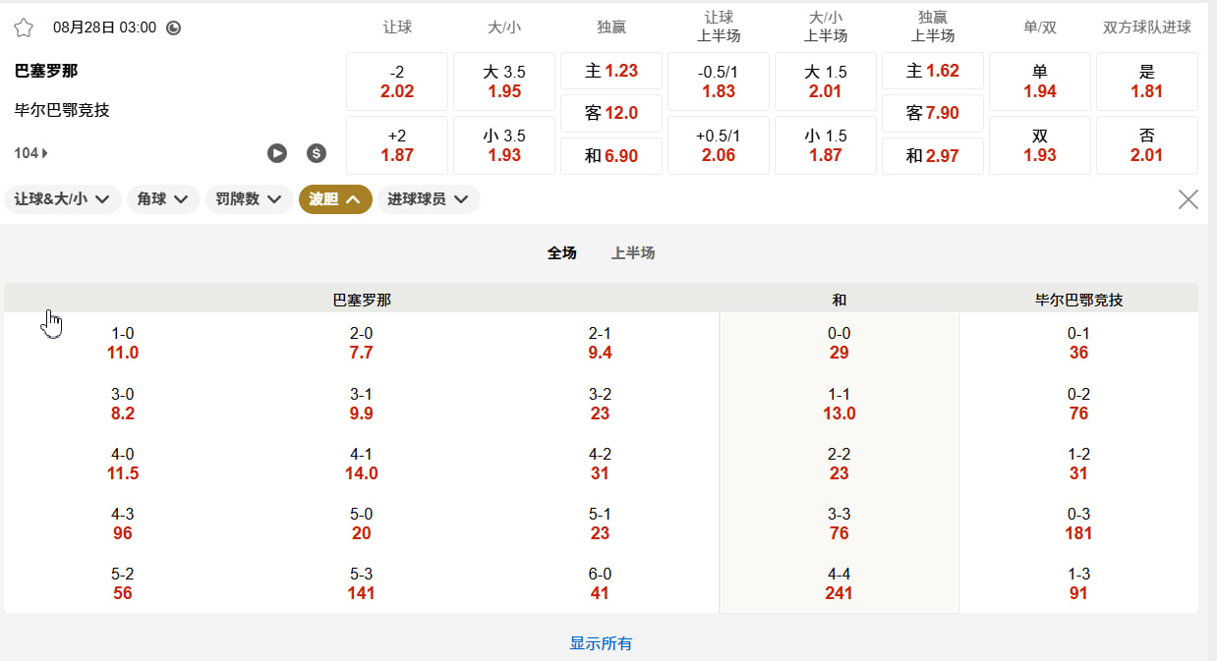Switch to the 全场 tab

pyautogui.click(x=562, y=253)
